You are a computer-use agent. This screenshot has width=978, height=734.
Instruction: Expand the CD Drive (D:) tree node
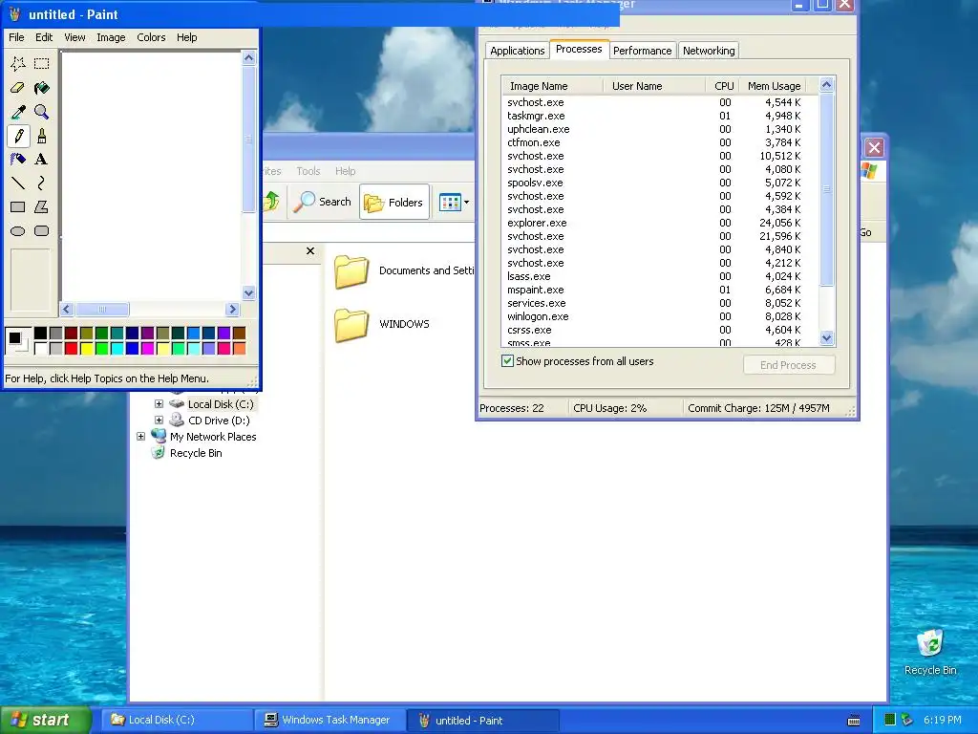[x=159, y=421]
